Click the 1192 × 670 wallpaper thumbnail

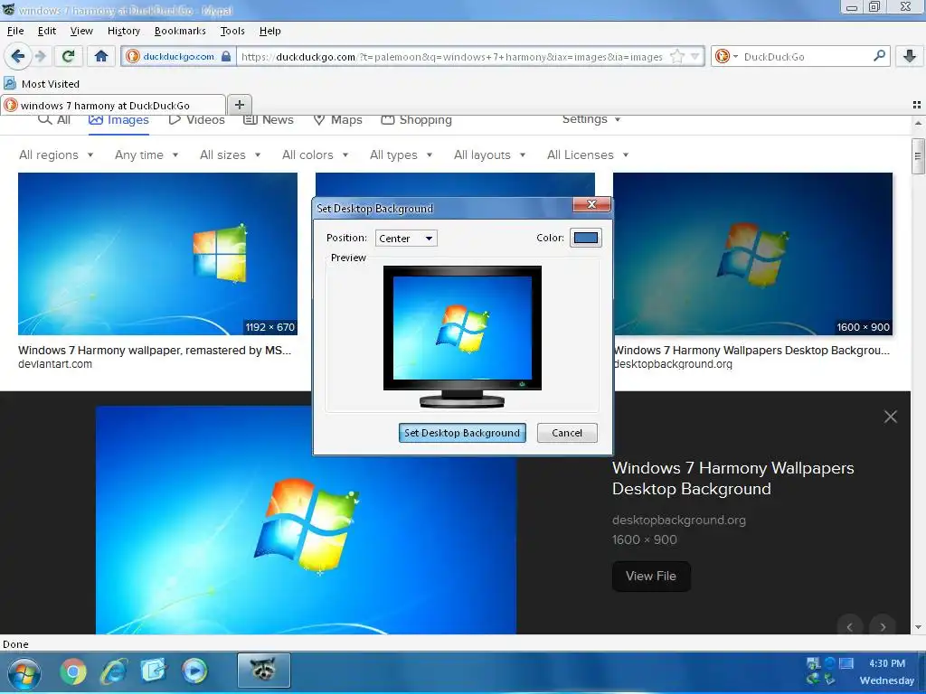click(x=157, y=254)
